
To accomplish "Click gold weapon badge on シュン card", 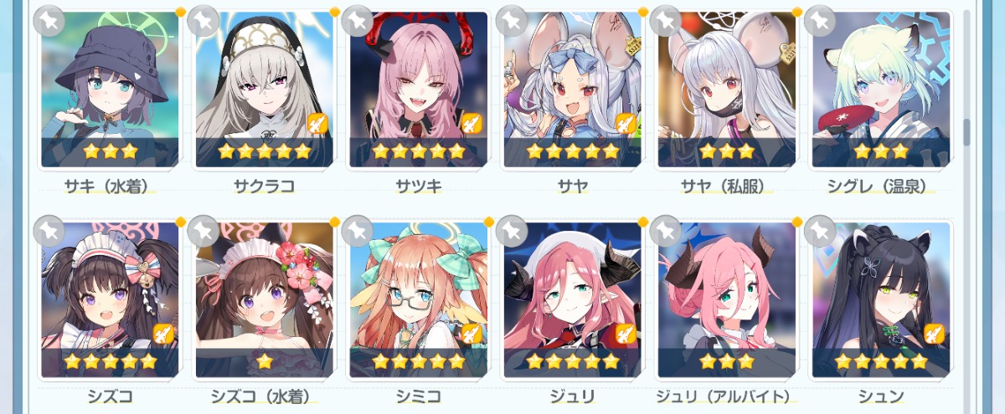I will [x=935, y=334].
